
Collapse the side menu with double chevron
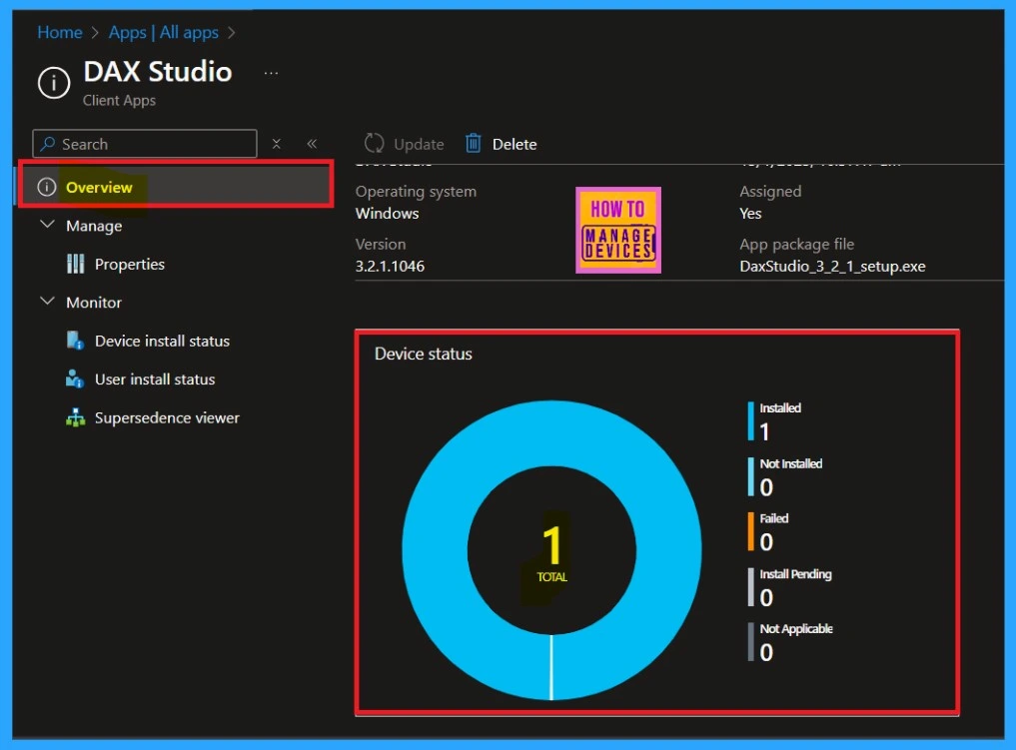[x=312, y=144]
